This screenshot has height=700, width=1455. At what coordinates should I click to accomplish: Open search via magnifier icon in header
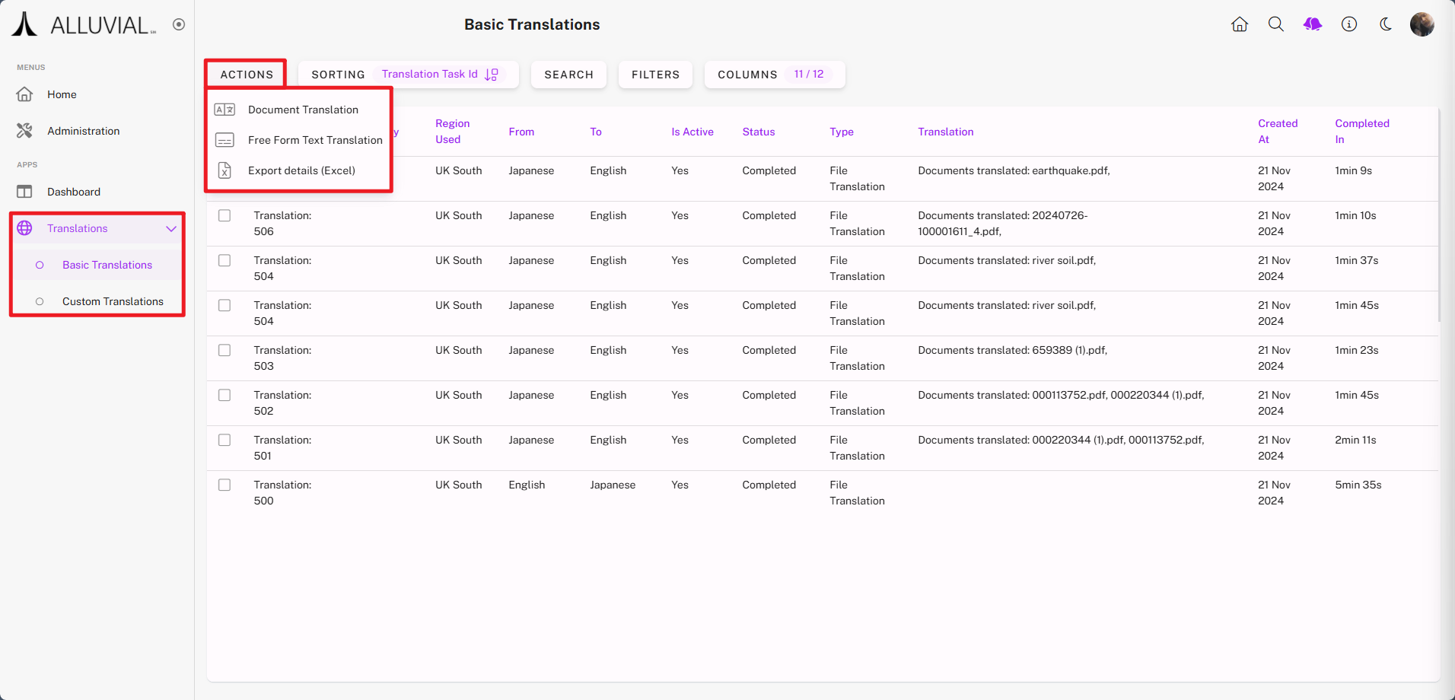point(1276,24)
